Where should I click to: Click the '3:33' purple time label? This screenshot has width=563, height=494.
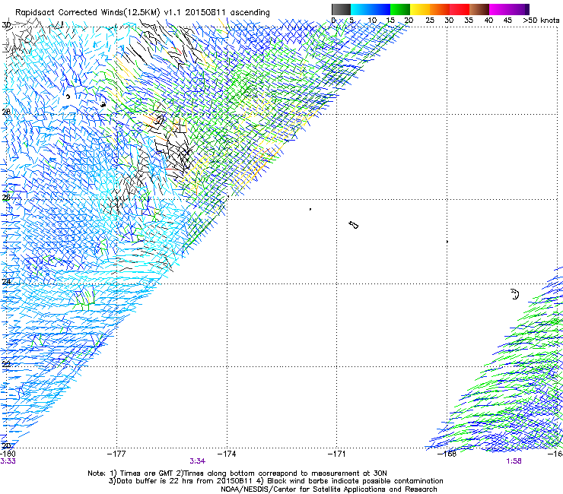pyautogui.click(x=8, y=461)
